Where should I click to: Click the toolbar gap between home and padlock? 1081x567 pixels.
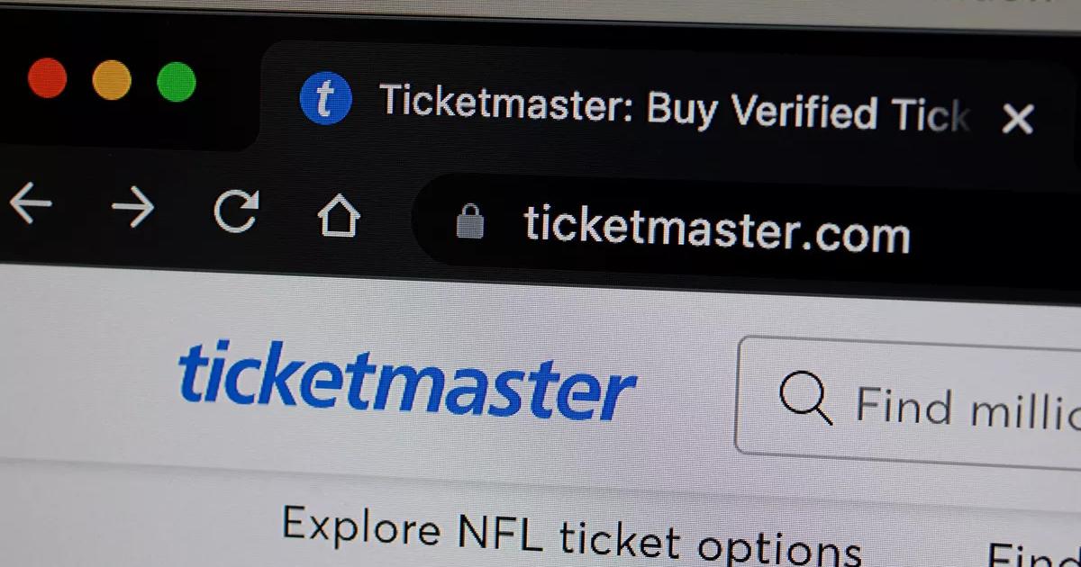387,219
